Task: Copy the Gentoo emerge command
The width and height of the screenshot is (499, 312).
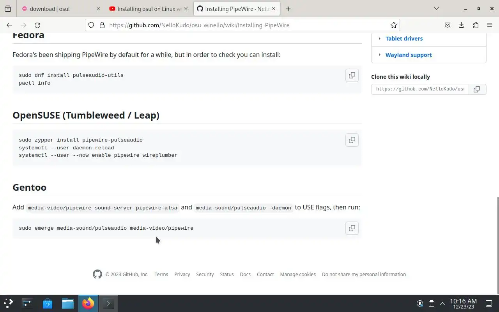Action: (352, 228)
